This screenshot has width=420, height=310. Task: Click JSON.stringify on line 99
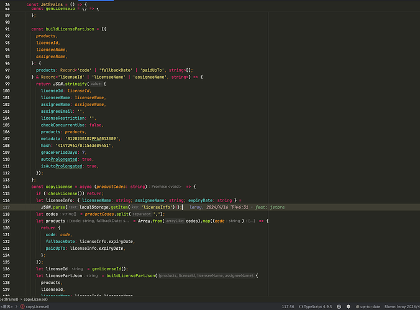(x=70, y=84)
